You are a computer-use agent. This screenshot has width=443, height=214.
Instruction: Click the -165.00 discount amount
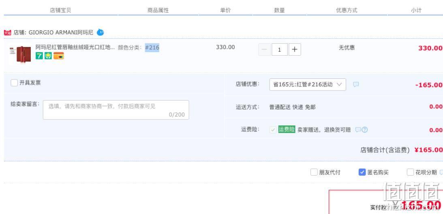point(429,85)
